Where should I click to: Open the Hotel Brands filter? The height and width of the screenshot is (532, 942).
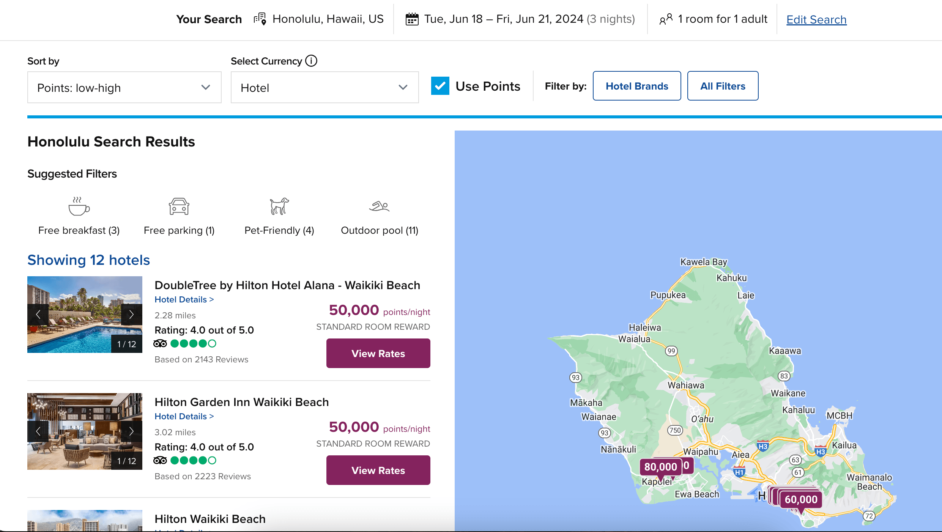tap(636, 86)
